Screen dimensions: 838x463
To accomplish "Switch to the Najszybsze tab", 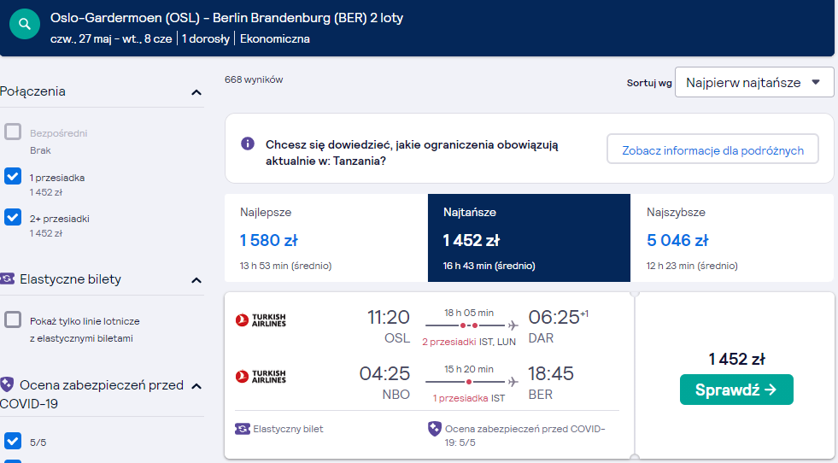I will pos(731,238).
